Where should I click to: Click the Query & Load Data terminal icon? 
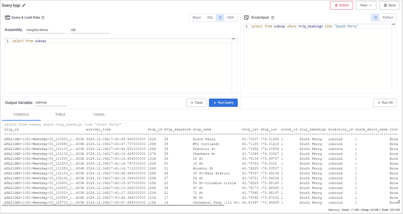tap(8, 18)
